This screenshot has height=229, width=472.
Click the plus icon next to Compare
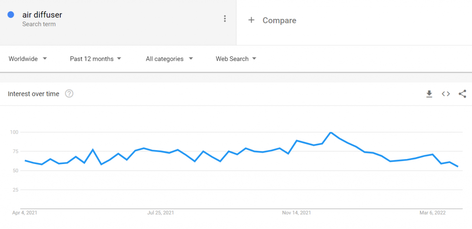(x=251, y=20)
